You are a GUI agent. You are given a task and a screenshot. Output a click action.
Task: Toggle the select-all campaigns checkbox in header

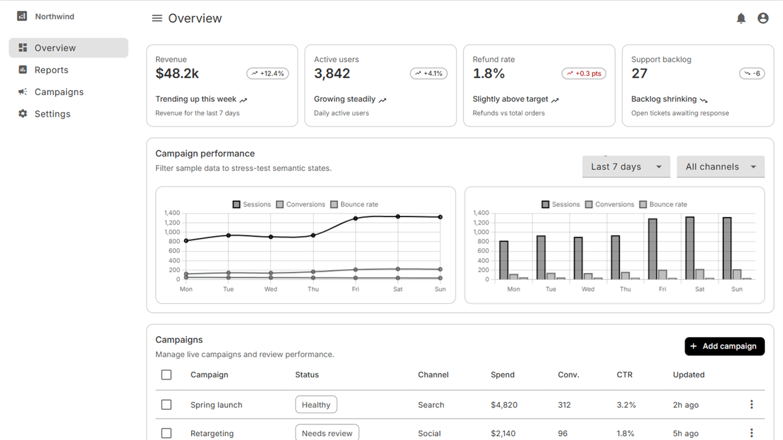click(166, 375)
